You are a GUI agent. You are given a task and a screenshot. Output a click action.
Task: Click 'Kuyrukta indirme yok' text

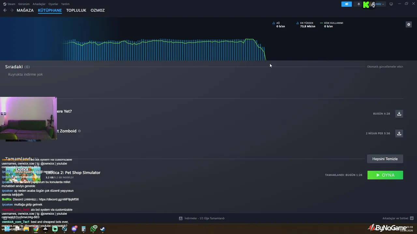25,74
